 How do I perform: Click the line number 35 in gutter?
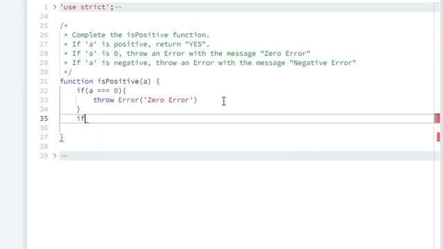pos(44,118)
